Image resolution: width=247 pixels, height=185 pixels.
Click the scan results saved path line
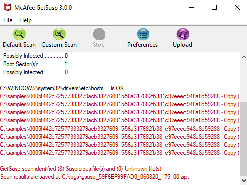(94, 177)
